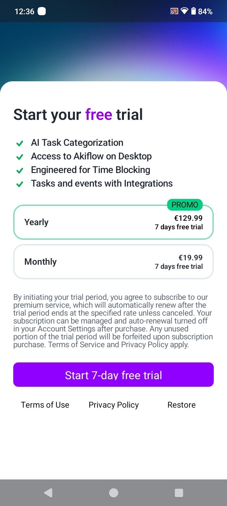Screen dimensions: 227x506
Task: Tap the Android back navigation button
Action: (x=48, y=493)
